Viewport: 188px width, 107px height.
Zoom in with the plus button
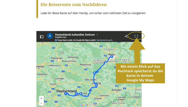(x=41, y=98)
